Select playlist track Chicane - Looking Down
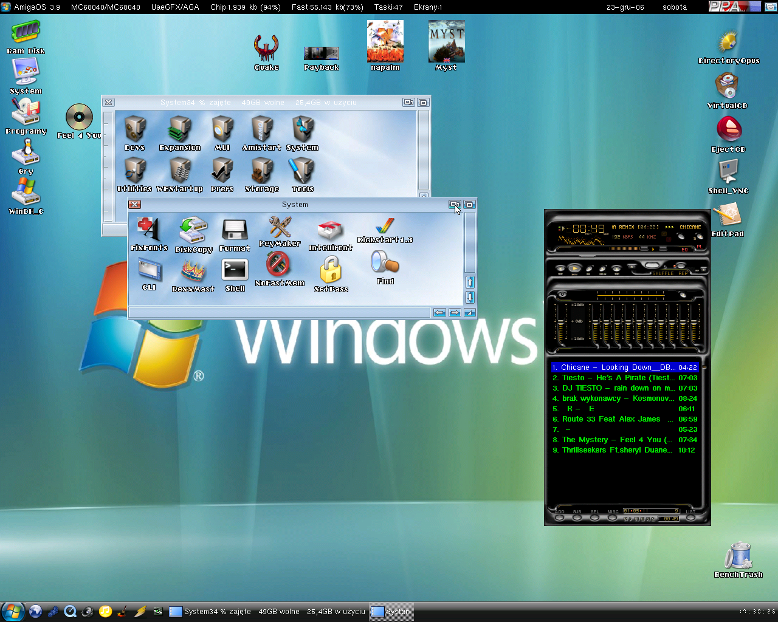This screenshot has height=622, width=778. 625,367
